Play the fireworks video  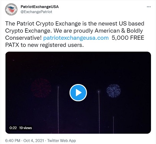(x=78, y=92)
